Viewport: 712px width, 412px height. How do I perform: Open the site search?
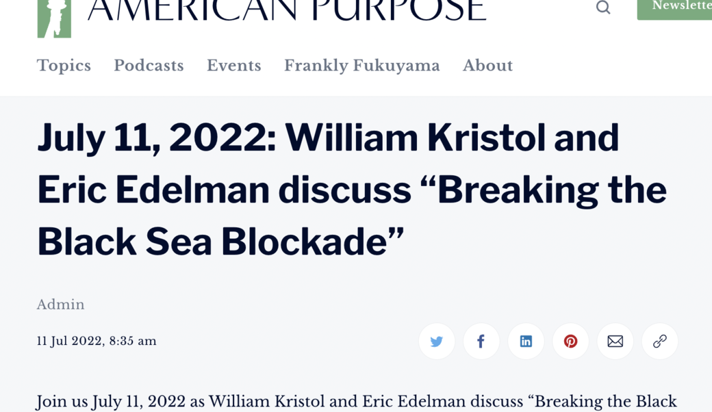(603, 8)
